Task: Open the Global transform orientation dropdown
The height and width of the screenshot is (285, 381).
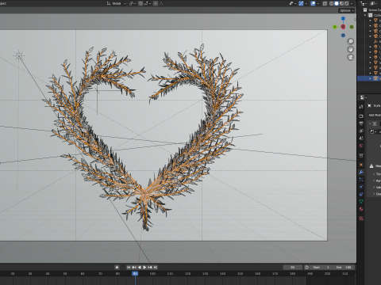Action: coord(117,3)
